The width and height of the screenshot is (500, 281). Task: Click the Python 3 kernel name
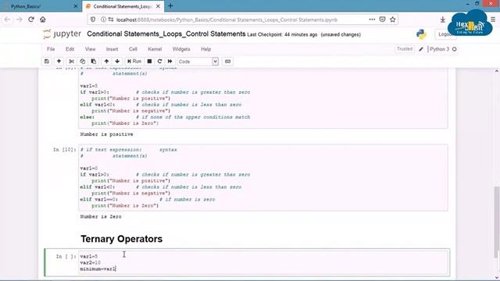(x=439, y=49)
